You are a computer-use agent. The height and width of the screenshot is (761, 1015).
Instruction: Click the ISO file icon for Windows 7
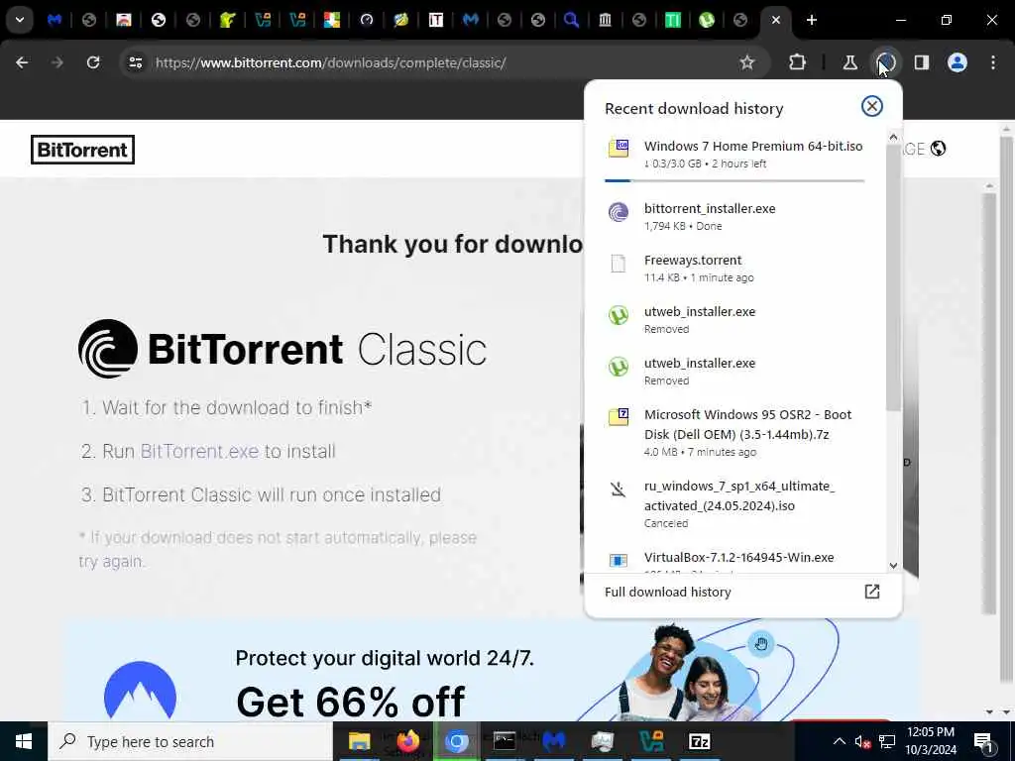(x=619, y=148)
